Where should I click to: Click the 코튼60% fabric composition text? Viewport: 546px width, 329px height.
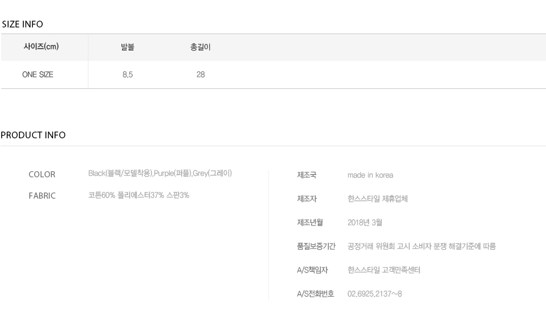coord(138,195)
